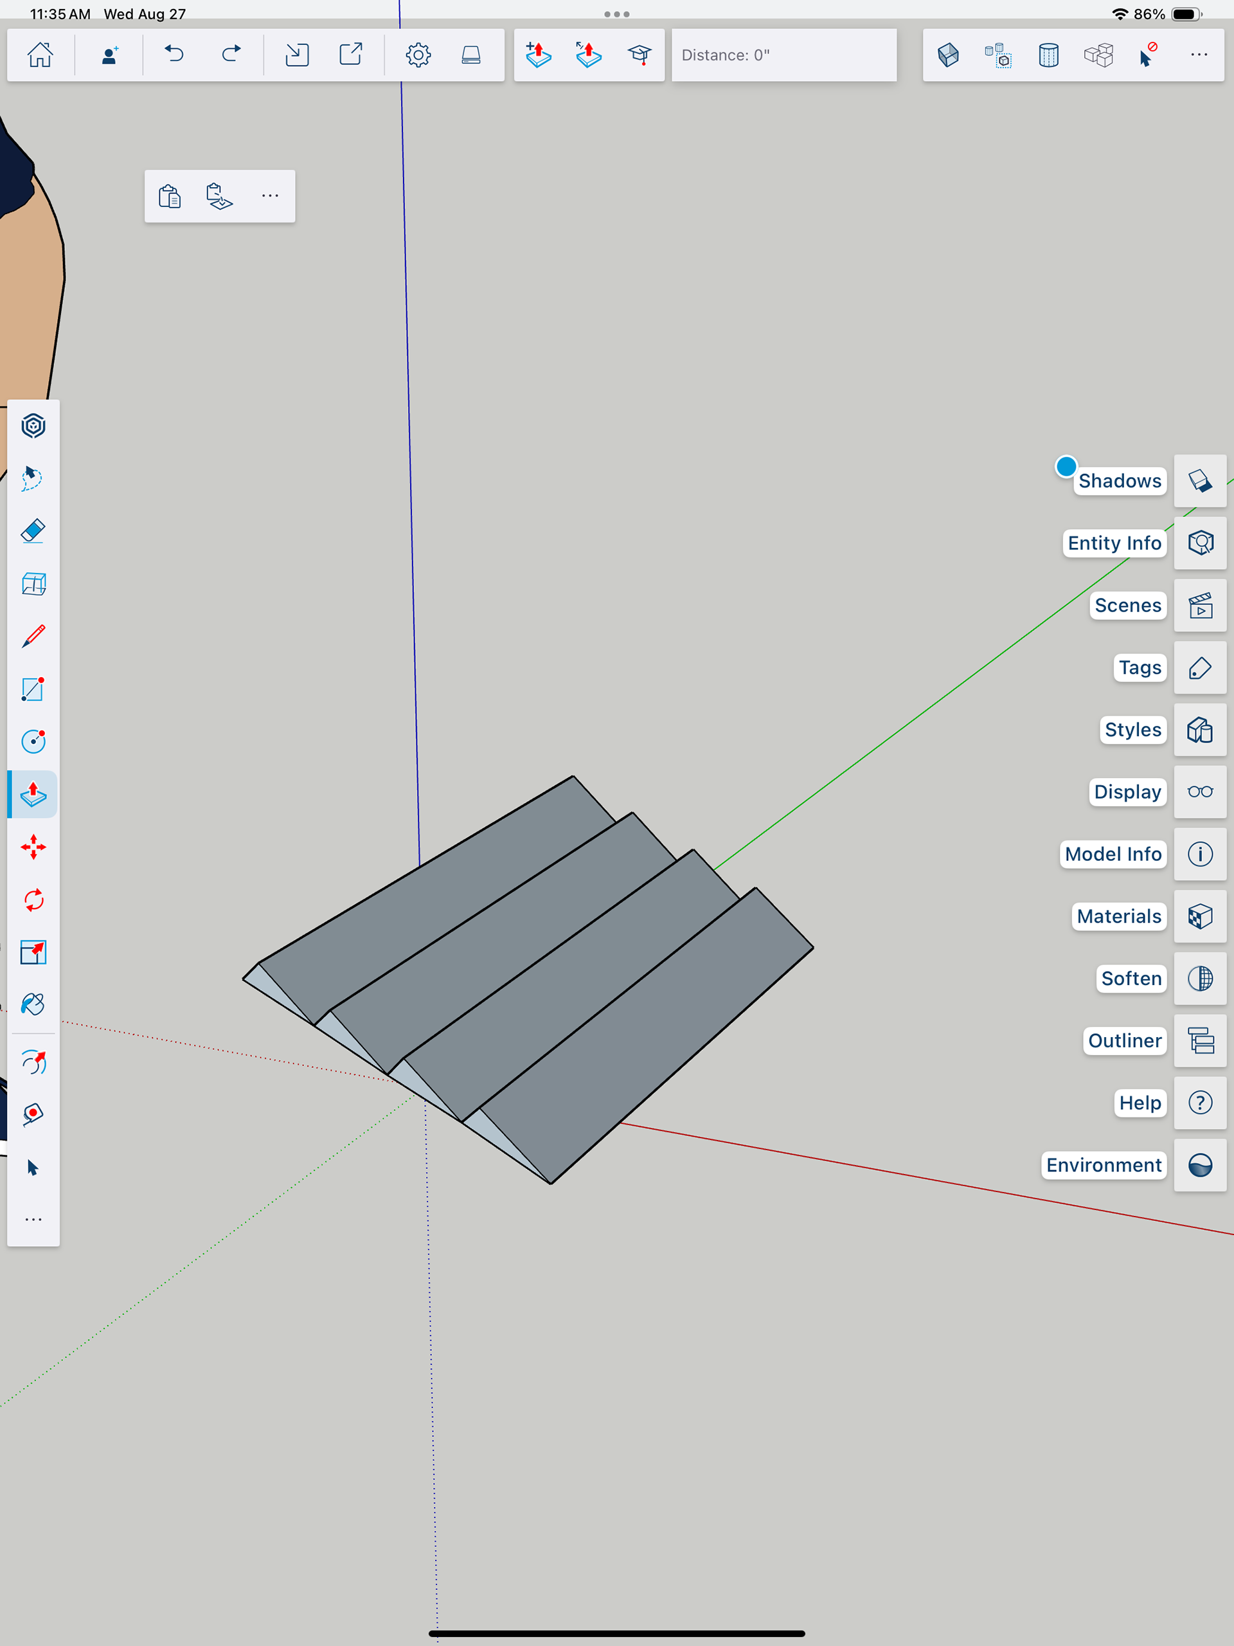1234x1646 pixels.
Task: Select the Move tool
Action: (33, 847)
